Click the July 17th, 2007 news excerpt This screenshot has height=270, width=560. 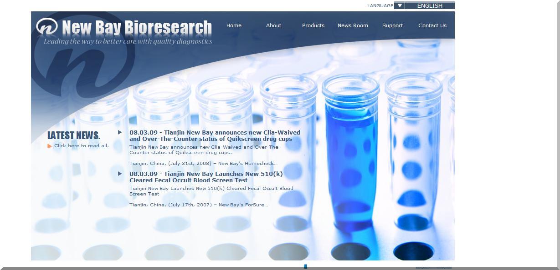[198, 205]
